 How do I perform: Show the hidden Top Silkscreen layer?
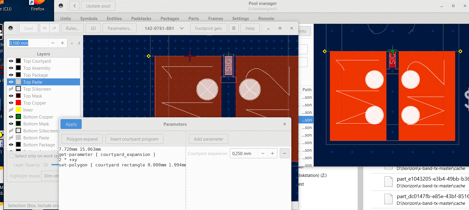pyautogui.click(x=11, y=89)
